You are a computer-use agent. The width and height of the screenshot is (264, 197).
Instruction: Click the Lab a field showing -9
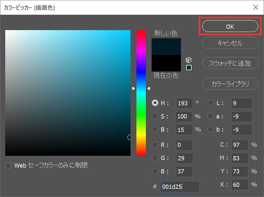pyautogui.click(x=242, y=116)
